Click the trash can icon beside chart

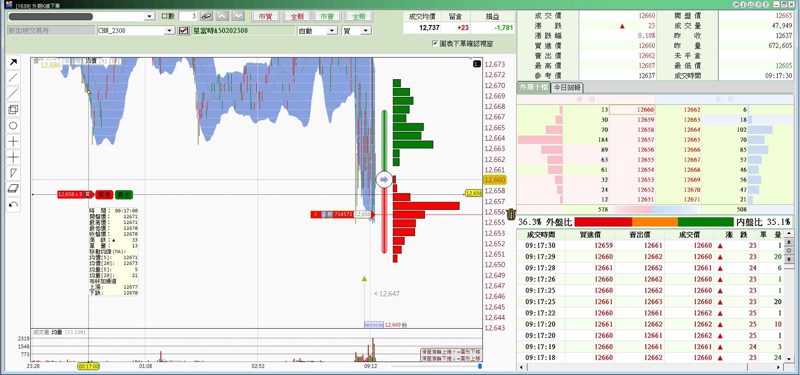coord(511,214)
